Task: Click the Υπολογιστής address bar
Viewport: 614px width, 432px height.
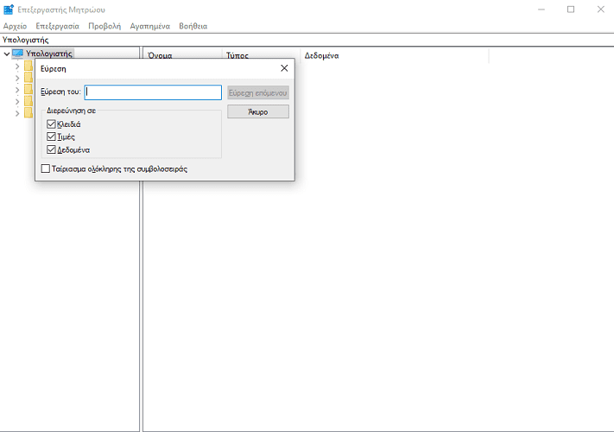Action: [307, 40]
